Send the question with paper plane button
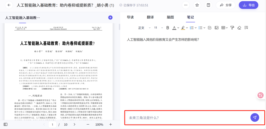The height and width of the screenshot is (129, 266). tap(255, 118)
